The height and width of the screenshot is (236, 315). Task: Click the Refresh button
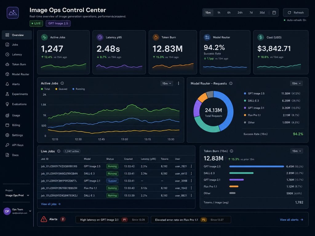(x=296, y=13)
